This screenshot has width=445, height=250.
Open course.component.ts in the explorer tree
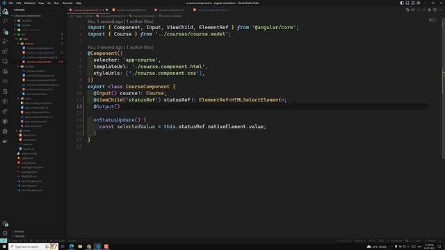pyautogui.click(x=39, y=62)
